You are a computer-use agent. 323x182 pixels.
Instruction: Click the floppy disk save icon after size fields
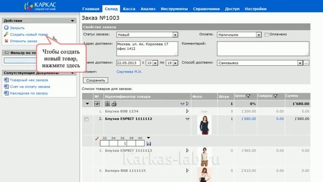[149, 144]
